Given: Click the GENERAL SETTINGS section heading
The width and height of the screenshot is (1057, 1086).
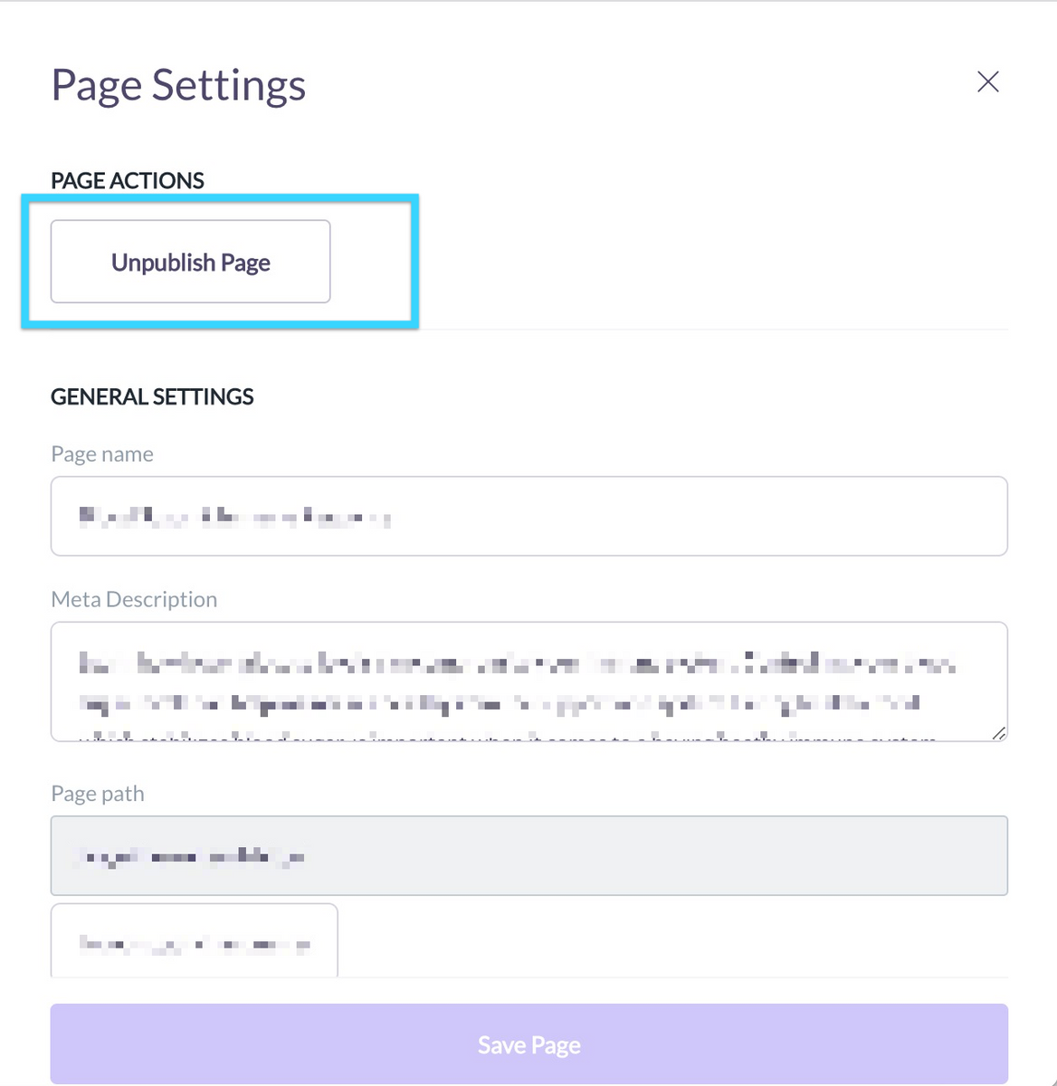Looking at the screenshot, I should pyautogui.click(x=152, y=396).
